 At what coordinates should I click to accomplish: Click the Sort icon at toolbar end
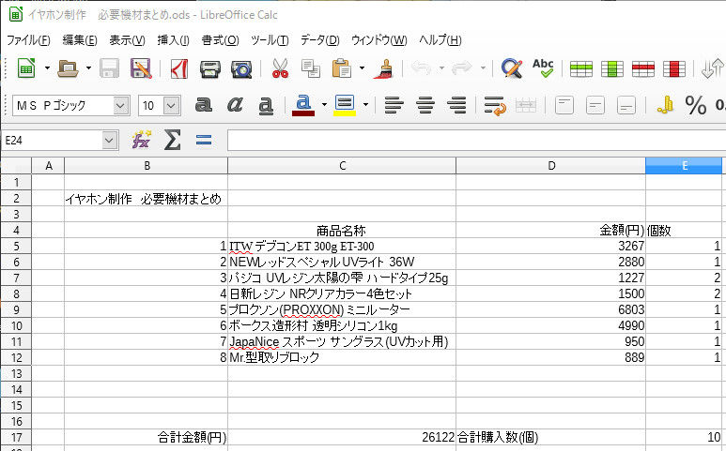[712, 68]
